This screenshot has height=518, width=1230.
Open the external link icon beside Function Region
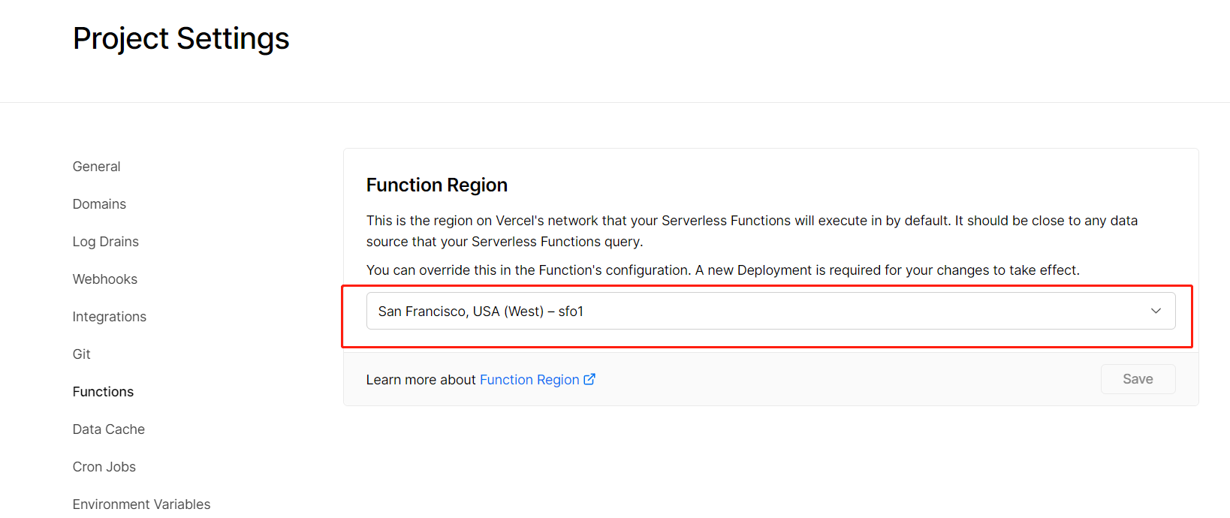pyautogui.click(x=589, y=379)
